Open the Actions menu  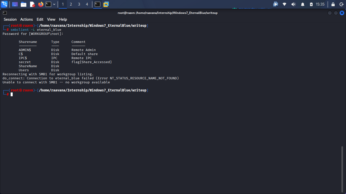click(x=27, y=19)
